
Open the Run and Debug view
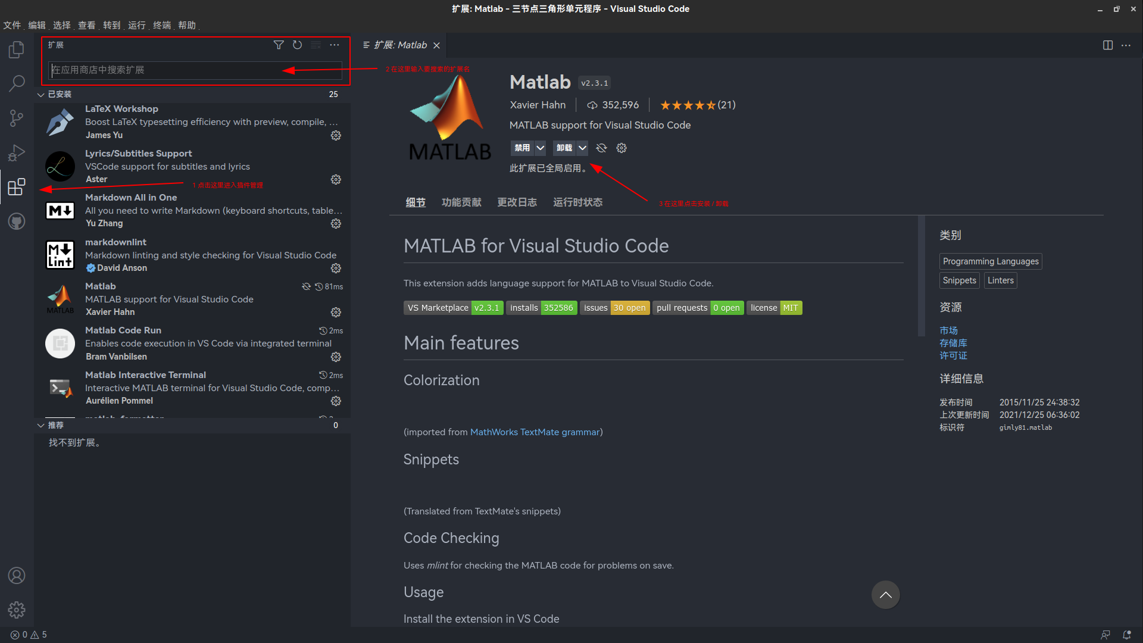tap(16, 152)
